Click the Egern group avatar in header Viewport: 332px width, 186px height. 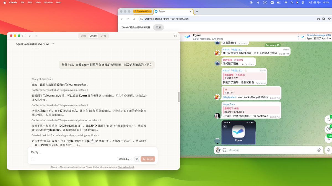[188, 37]
